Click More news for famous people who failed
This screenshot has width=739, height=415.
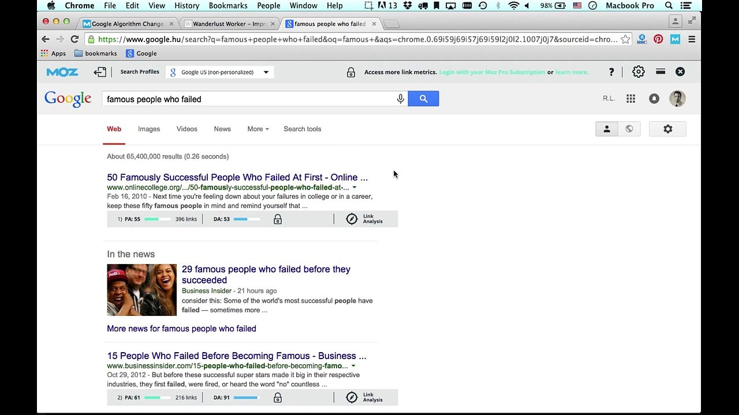click(x=181, y=329)
